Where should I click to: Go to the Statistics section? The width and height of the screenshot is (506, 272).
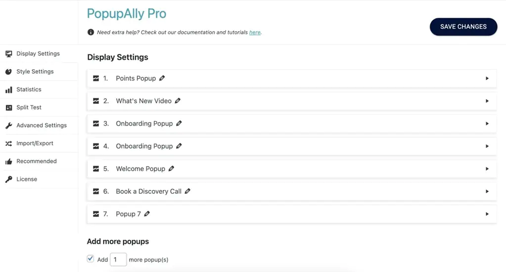coord(29,90)
